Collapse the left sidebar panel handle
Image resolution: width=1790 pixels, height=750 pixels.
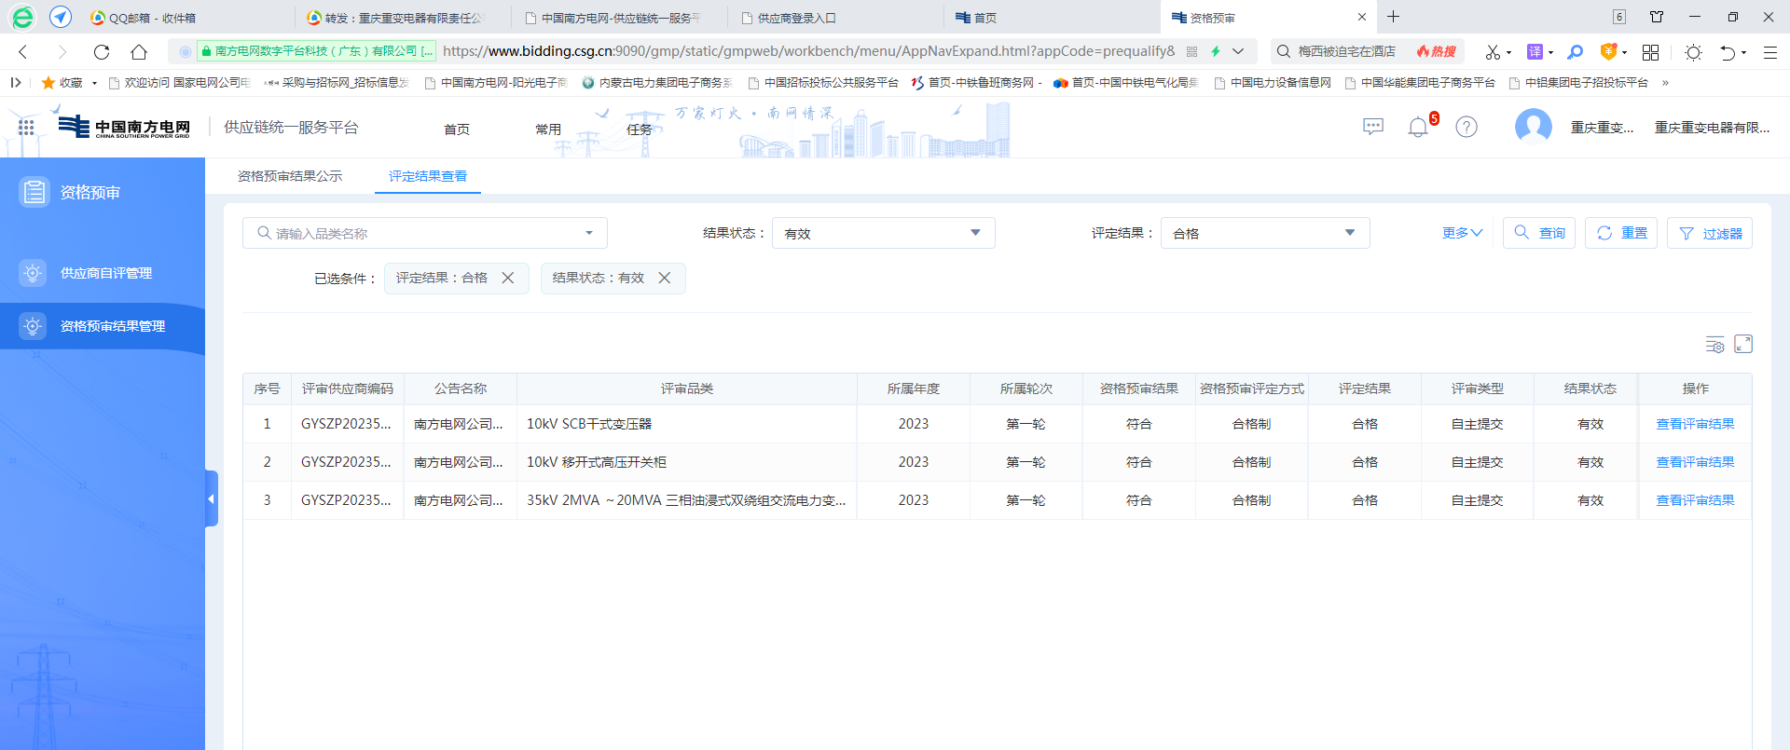tap(212, 498)
